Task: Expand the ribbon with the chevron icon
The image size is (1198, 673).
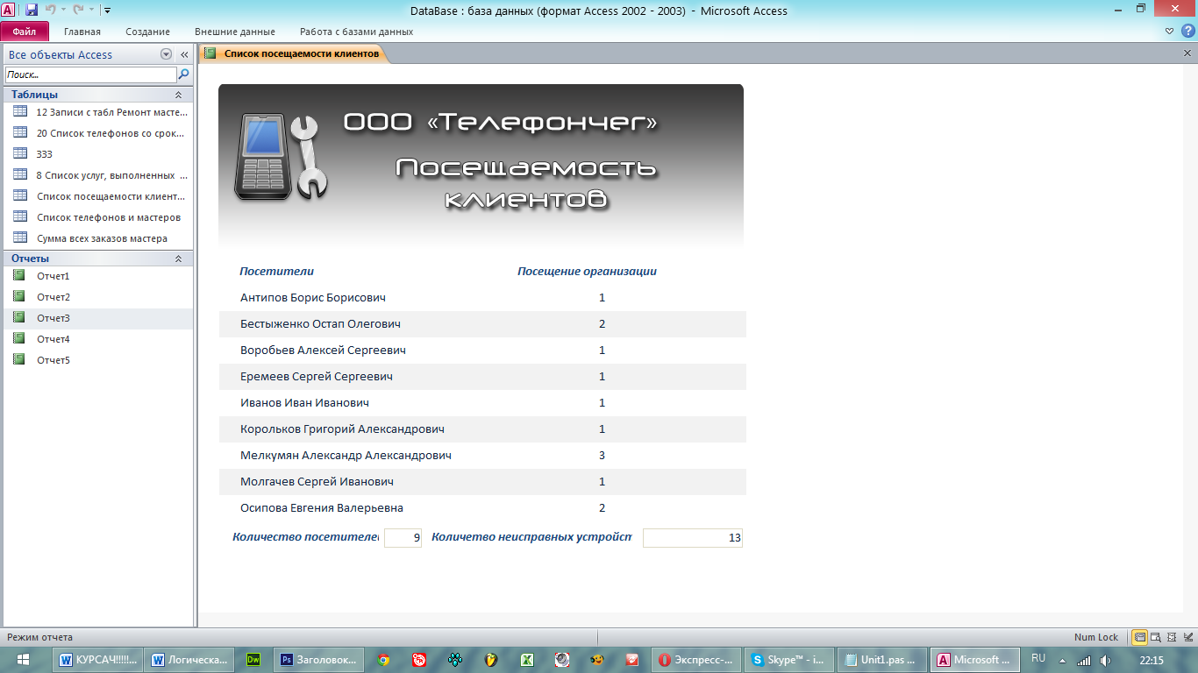Action: [1170, 31]
